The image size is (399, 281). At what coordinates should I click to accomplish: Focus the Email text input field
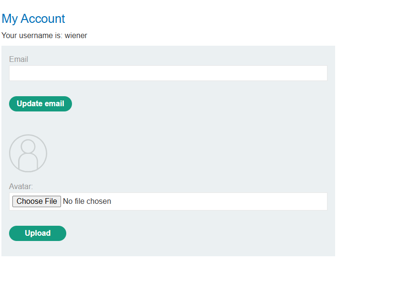[168, 73]
